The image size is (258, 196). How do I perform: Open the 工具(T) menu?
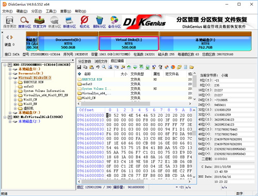pos(51,11)
